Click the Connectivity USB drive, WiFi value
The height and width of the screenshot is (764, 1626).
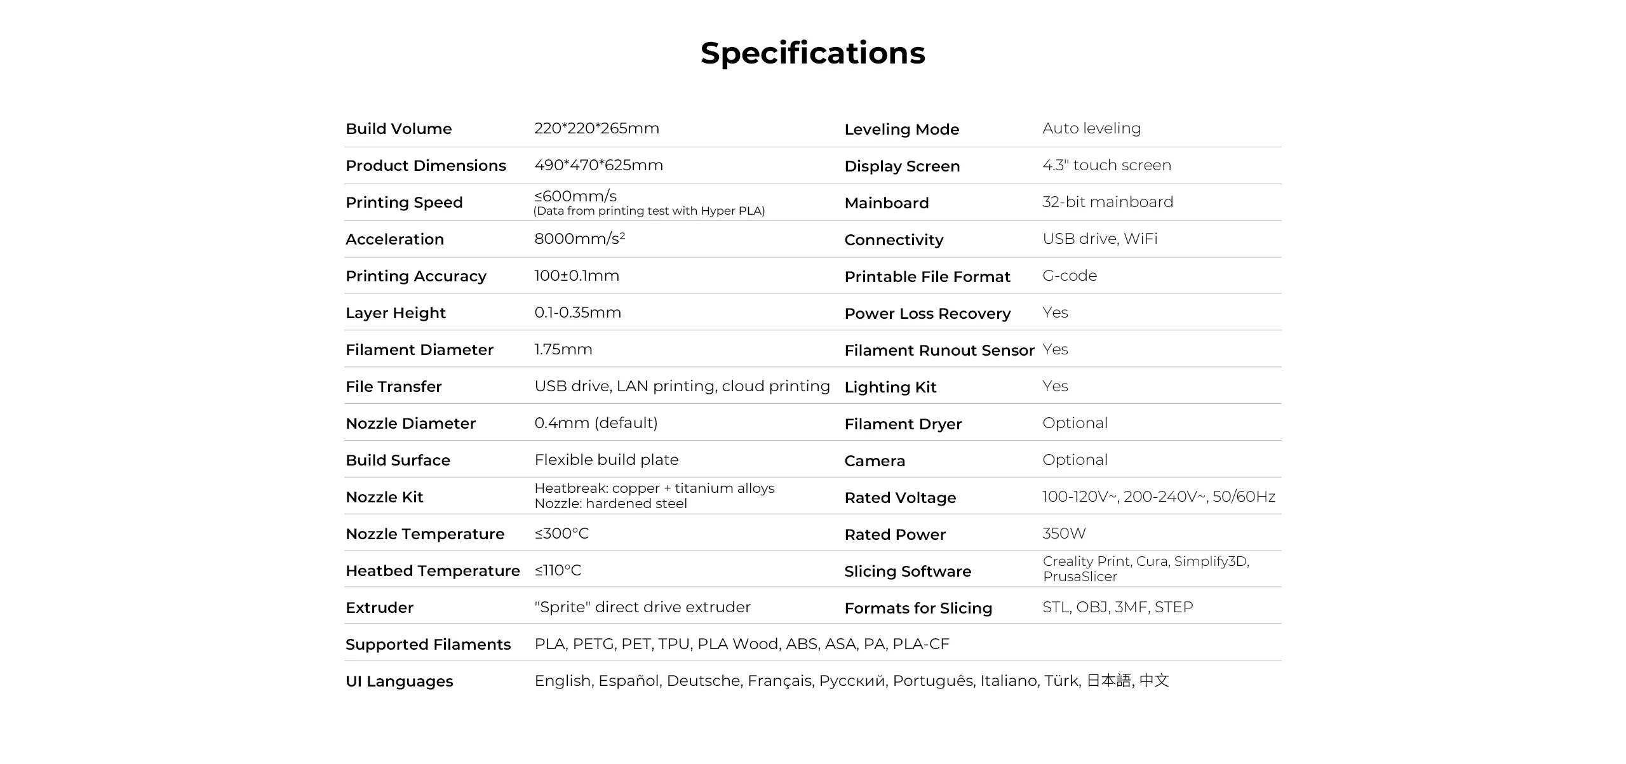click(1099, 239)
